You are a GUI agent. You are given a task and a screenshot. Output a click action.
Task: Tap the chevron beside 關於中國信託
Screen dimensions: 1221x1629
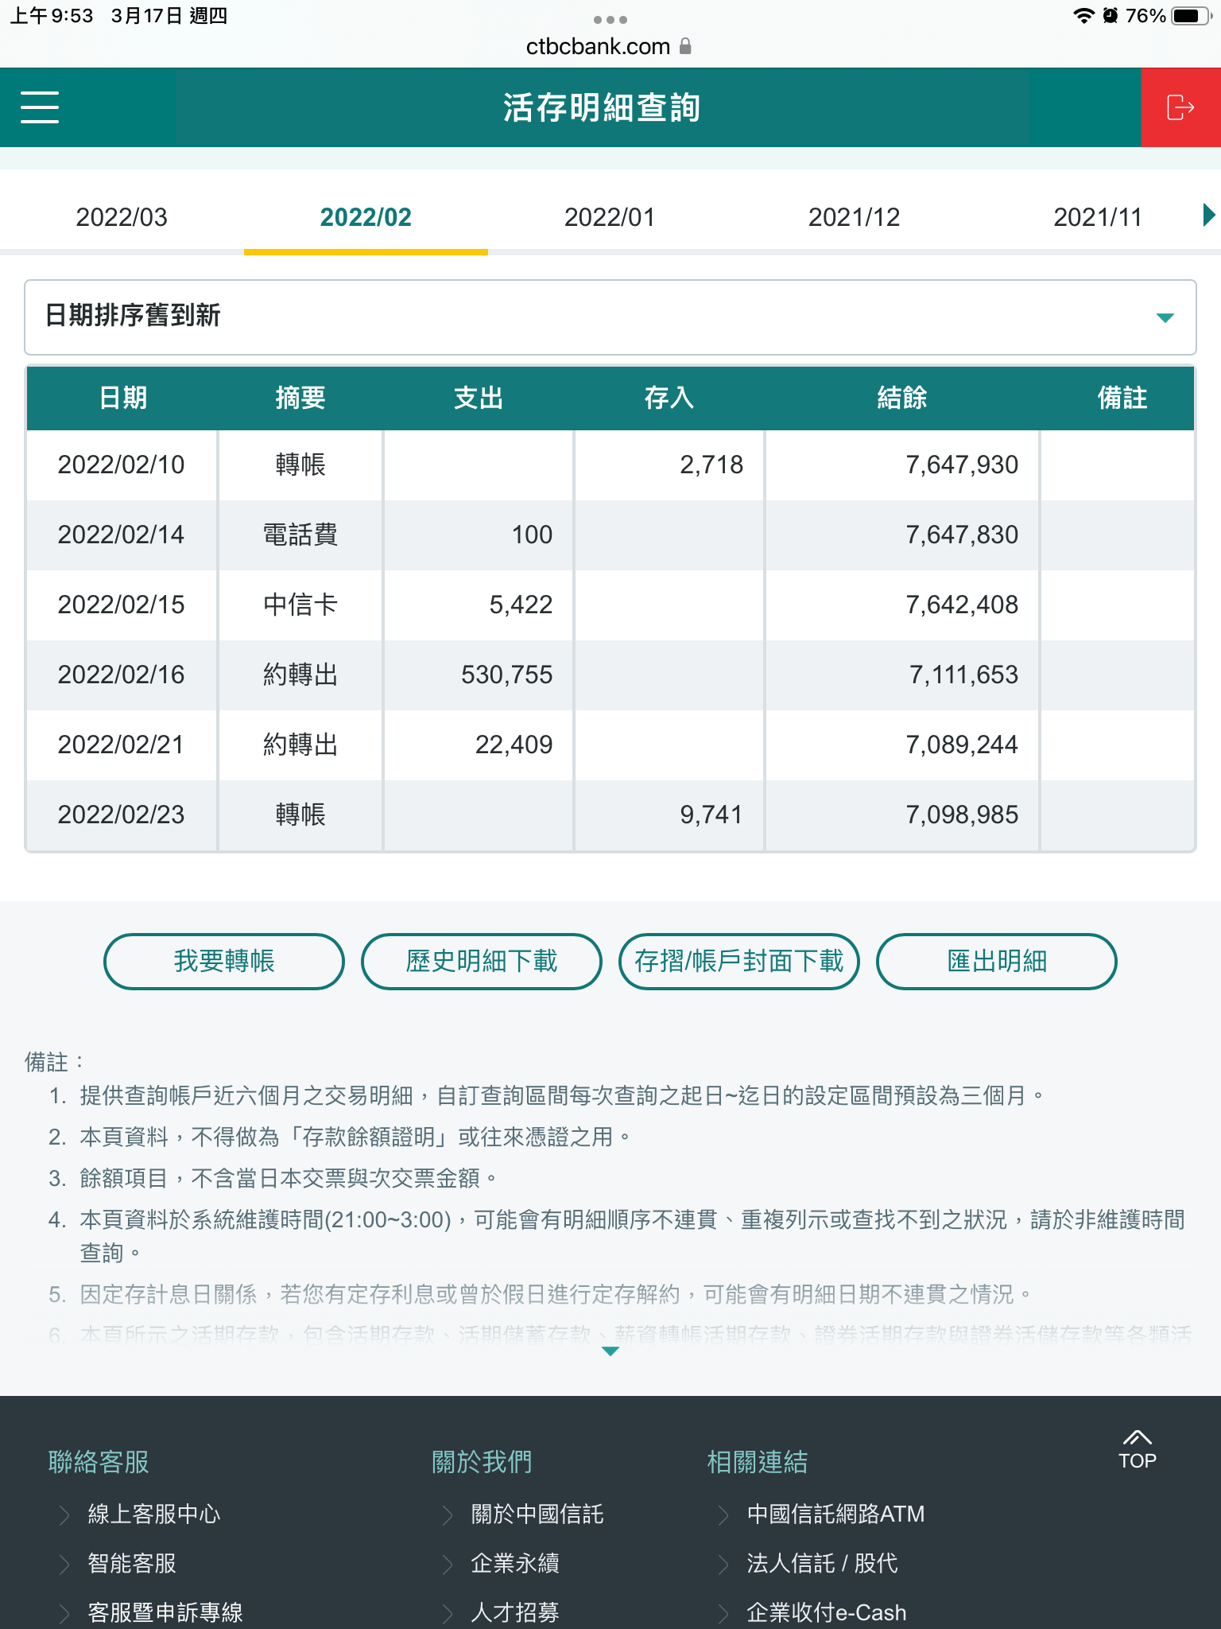448,1514
